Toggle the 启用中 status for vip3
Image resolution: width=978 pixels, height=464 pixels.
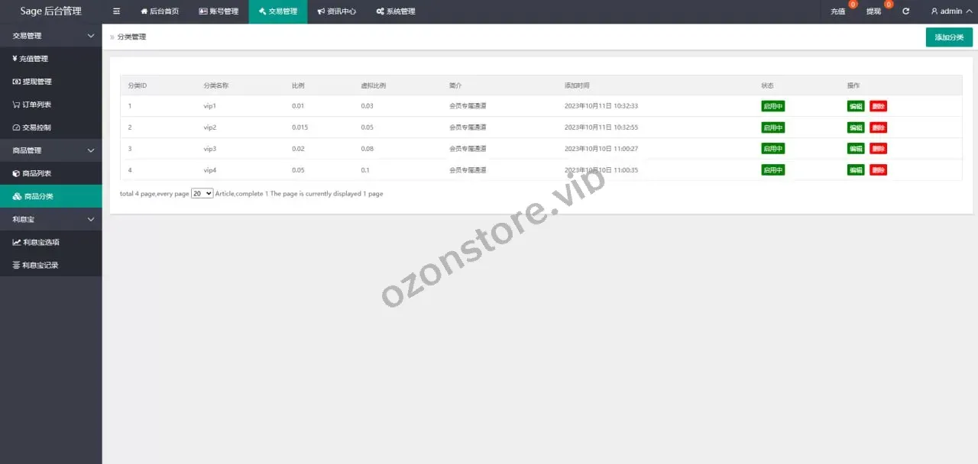[x=772, y=149]
